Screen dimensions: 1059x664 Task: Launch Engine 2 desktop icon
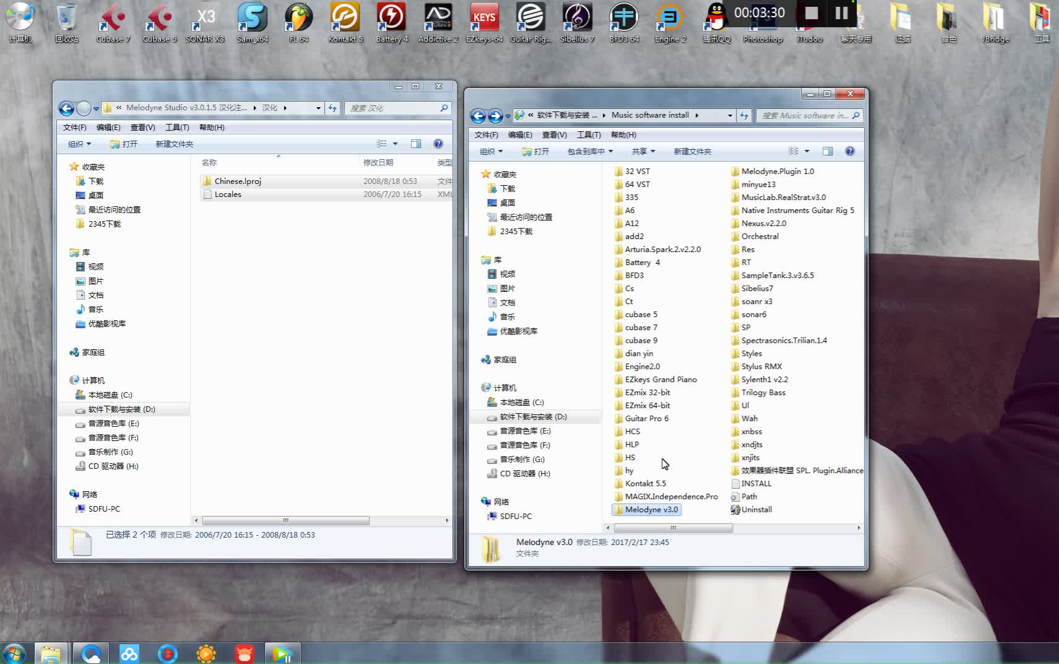pyautogui.click(x=670, y=23)
